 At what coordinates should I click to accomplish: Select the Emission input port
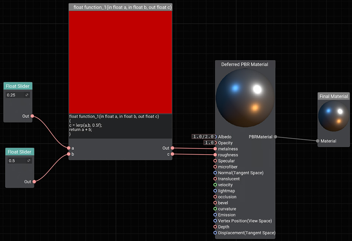click(x=215, y=215)
